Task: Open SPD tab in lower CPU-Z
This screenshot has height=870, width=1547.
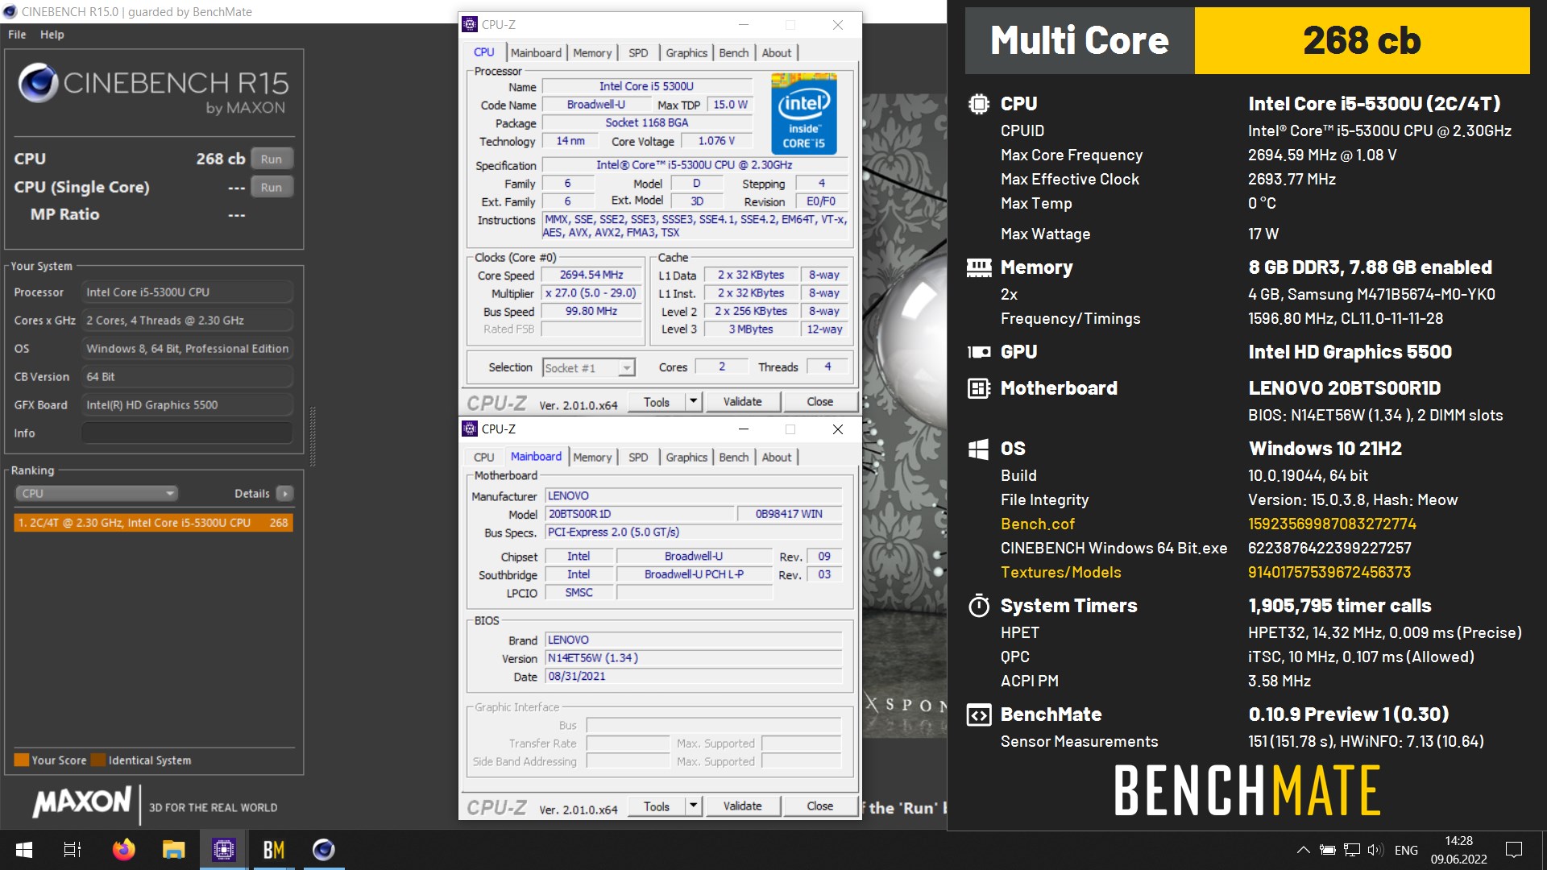Action: (638, 457)
